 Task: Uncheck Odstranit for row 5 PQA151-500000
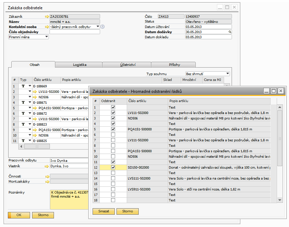(113, 129)
